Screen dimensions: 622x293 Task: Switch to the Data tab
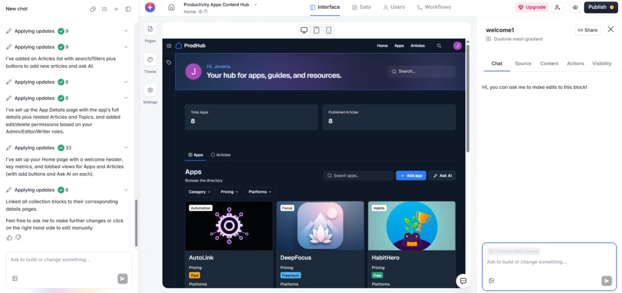pos(362,7)
